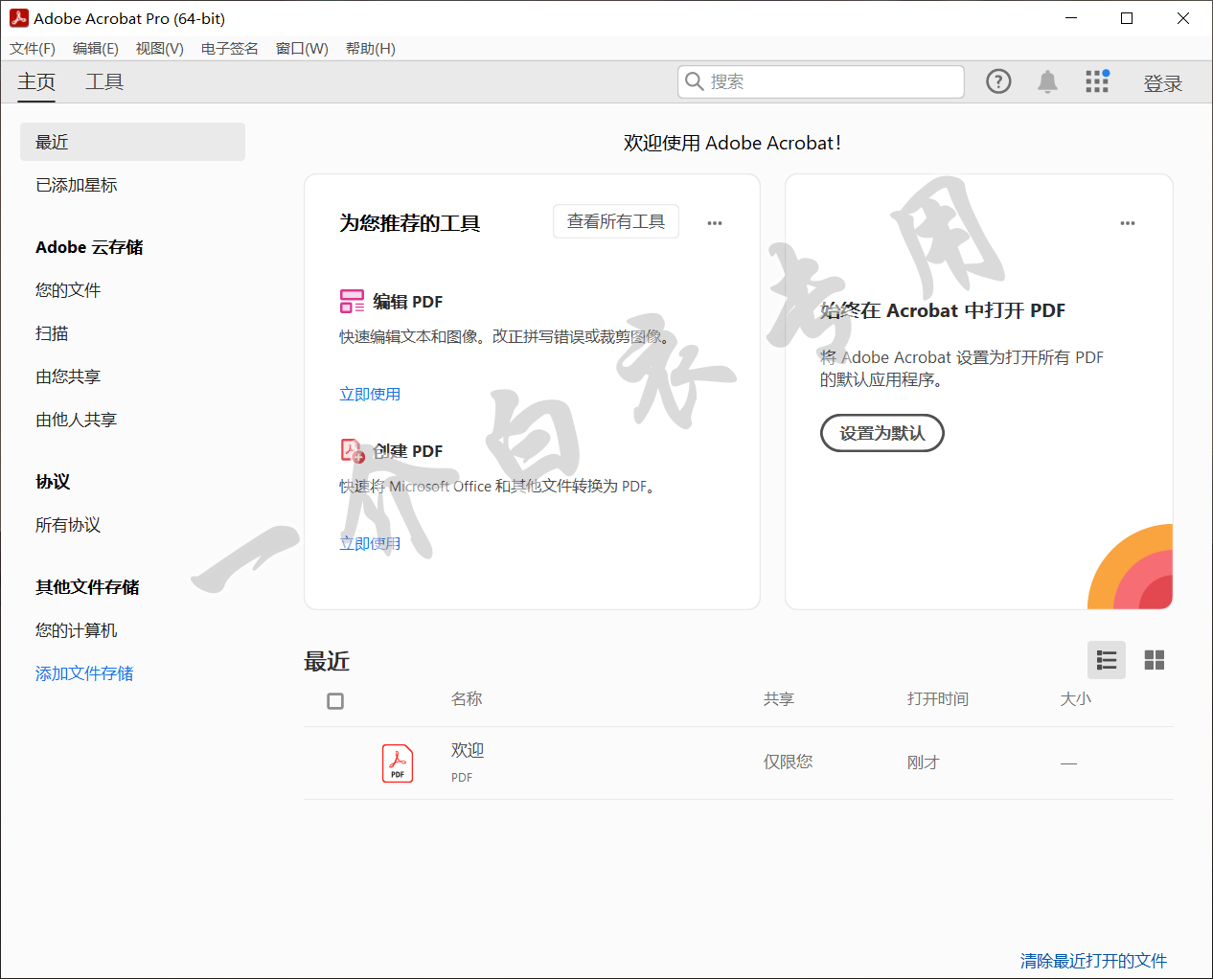Viewport: 1213px width, 979px height.
Task: Sort recent list by 大小 column
Action: tap(1076, 699)
